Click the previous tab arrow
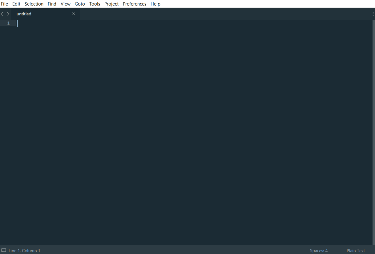375x254 pixels. click(x=2, y=14)
